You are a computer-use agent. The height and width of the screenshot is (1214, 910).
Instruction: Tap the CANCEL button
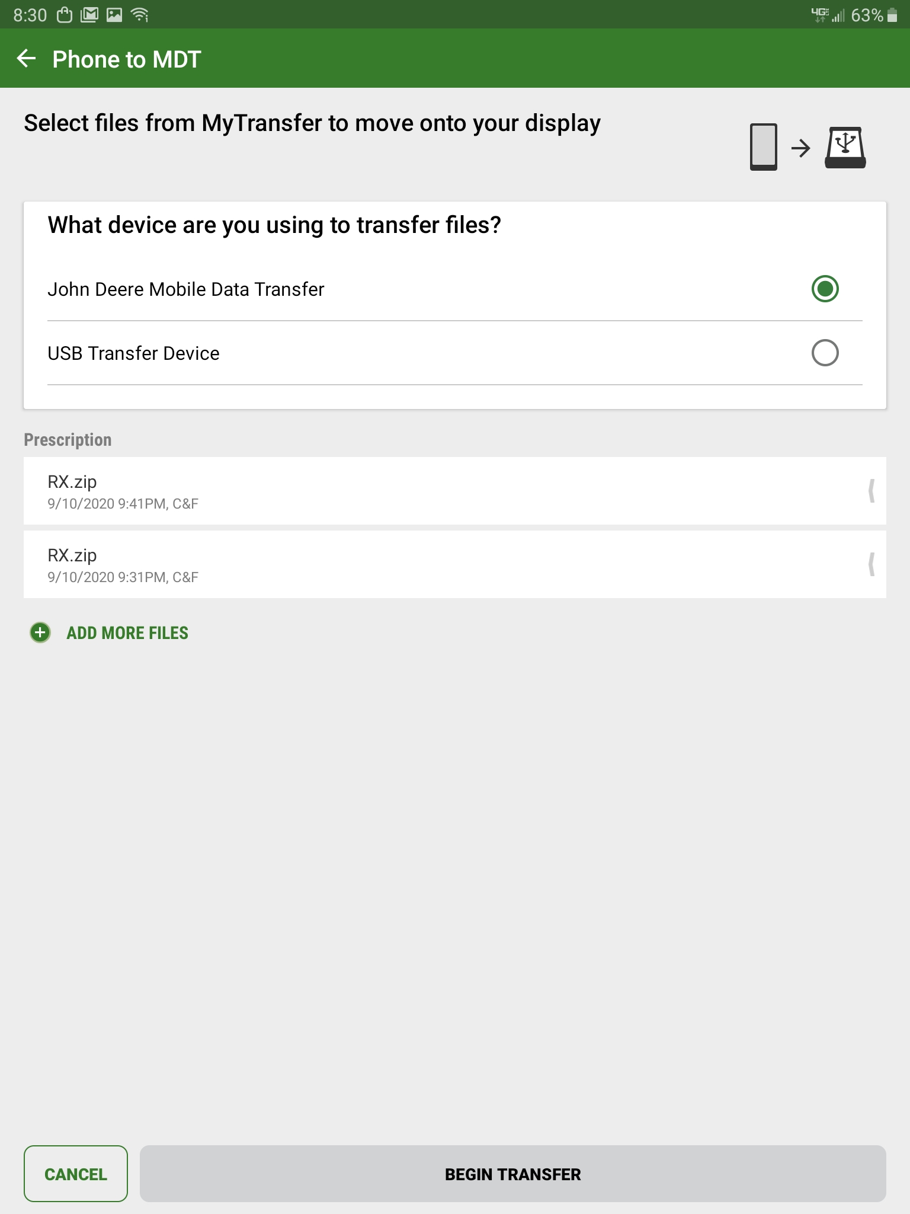76,1174
